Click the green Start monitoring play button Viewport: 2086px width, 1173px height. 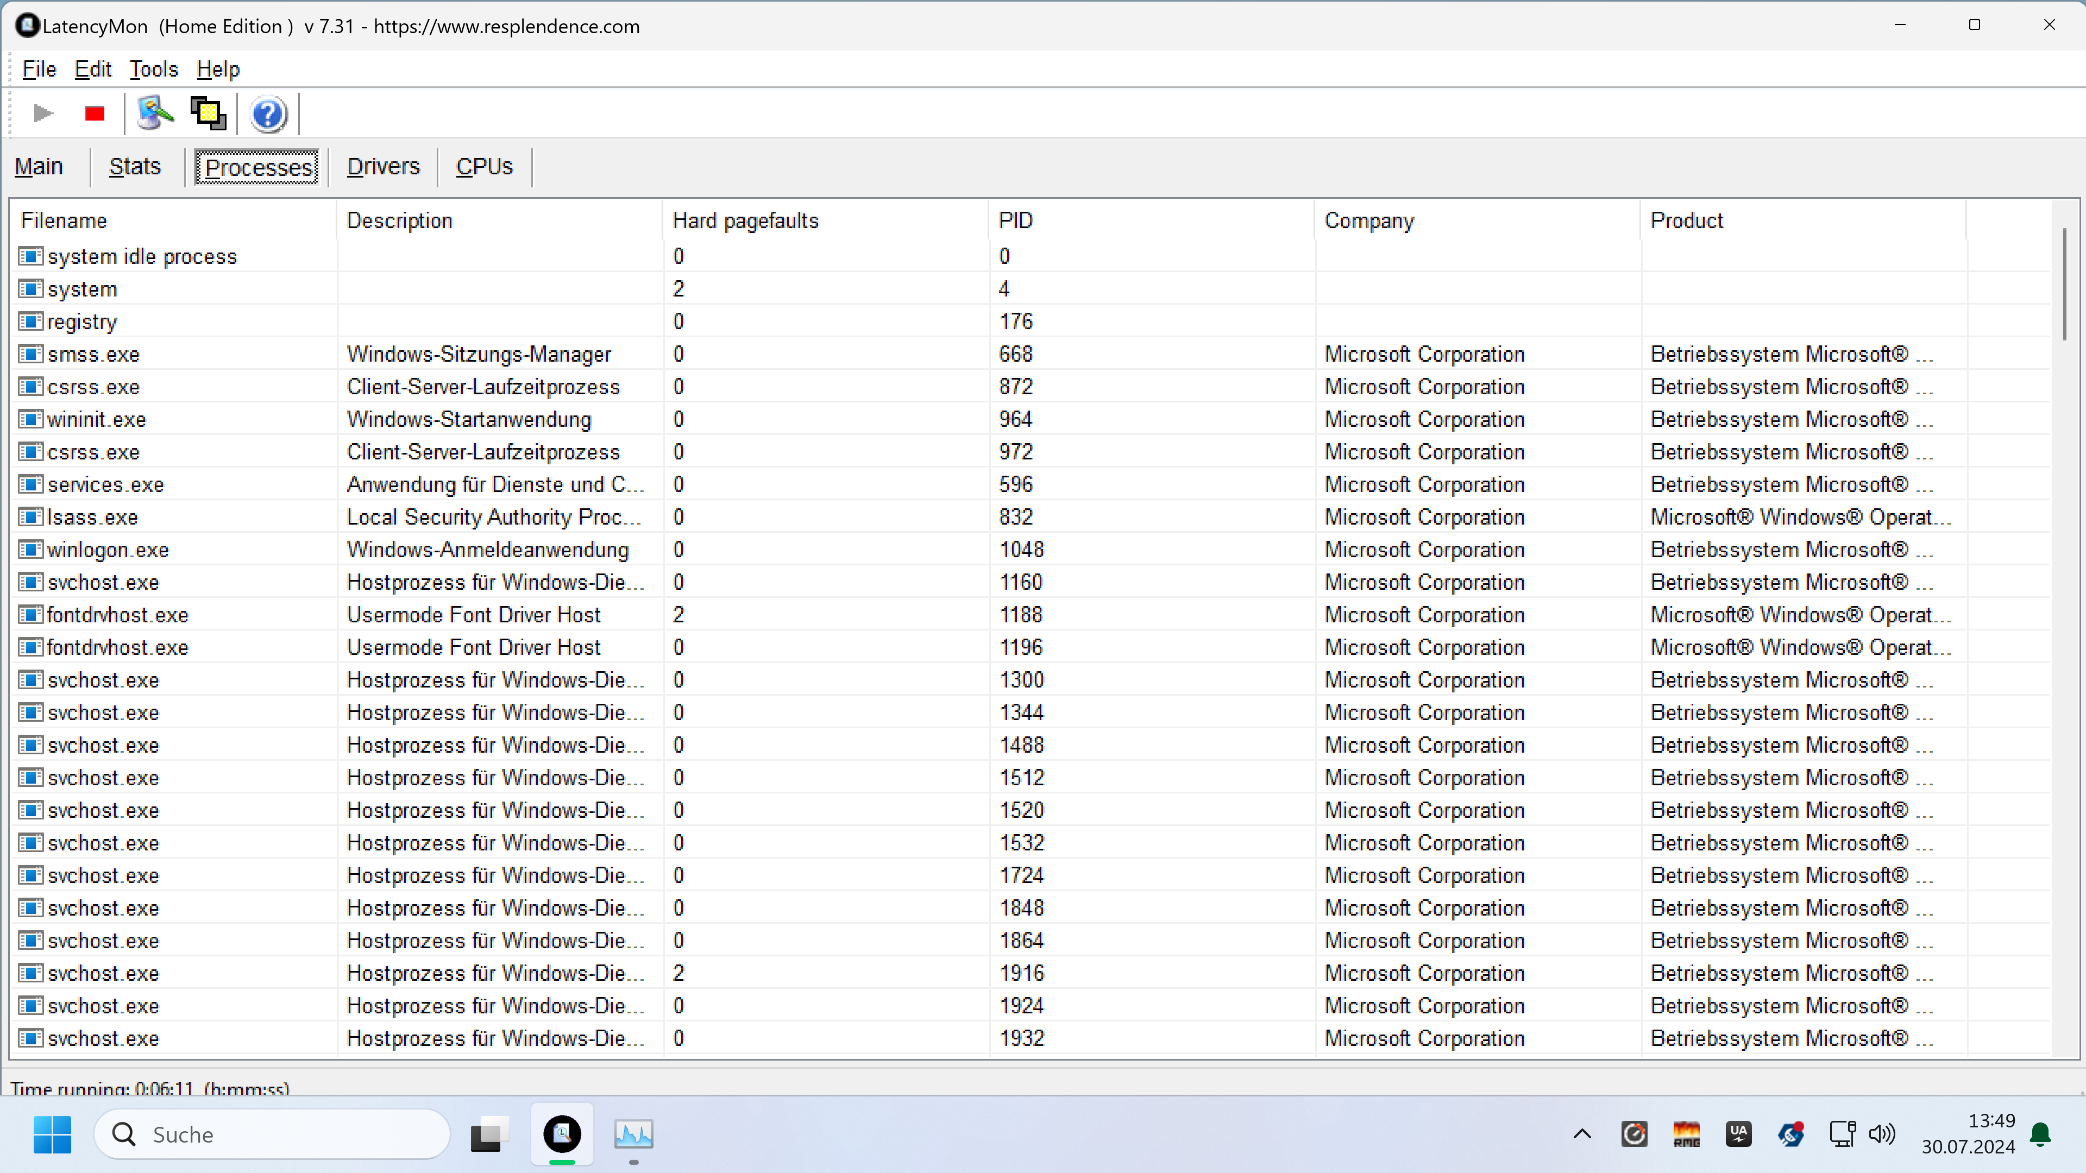43,113
